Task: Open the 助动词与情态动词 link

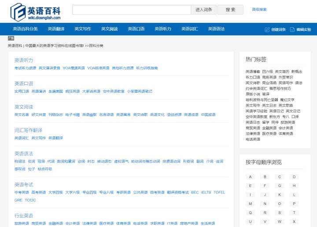Action: [145, 161]
